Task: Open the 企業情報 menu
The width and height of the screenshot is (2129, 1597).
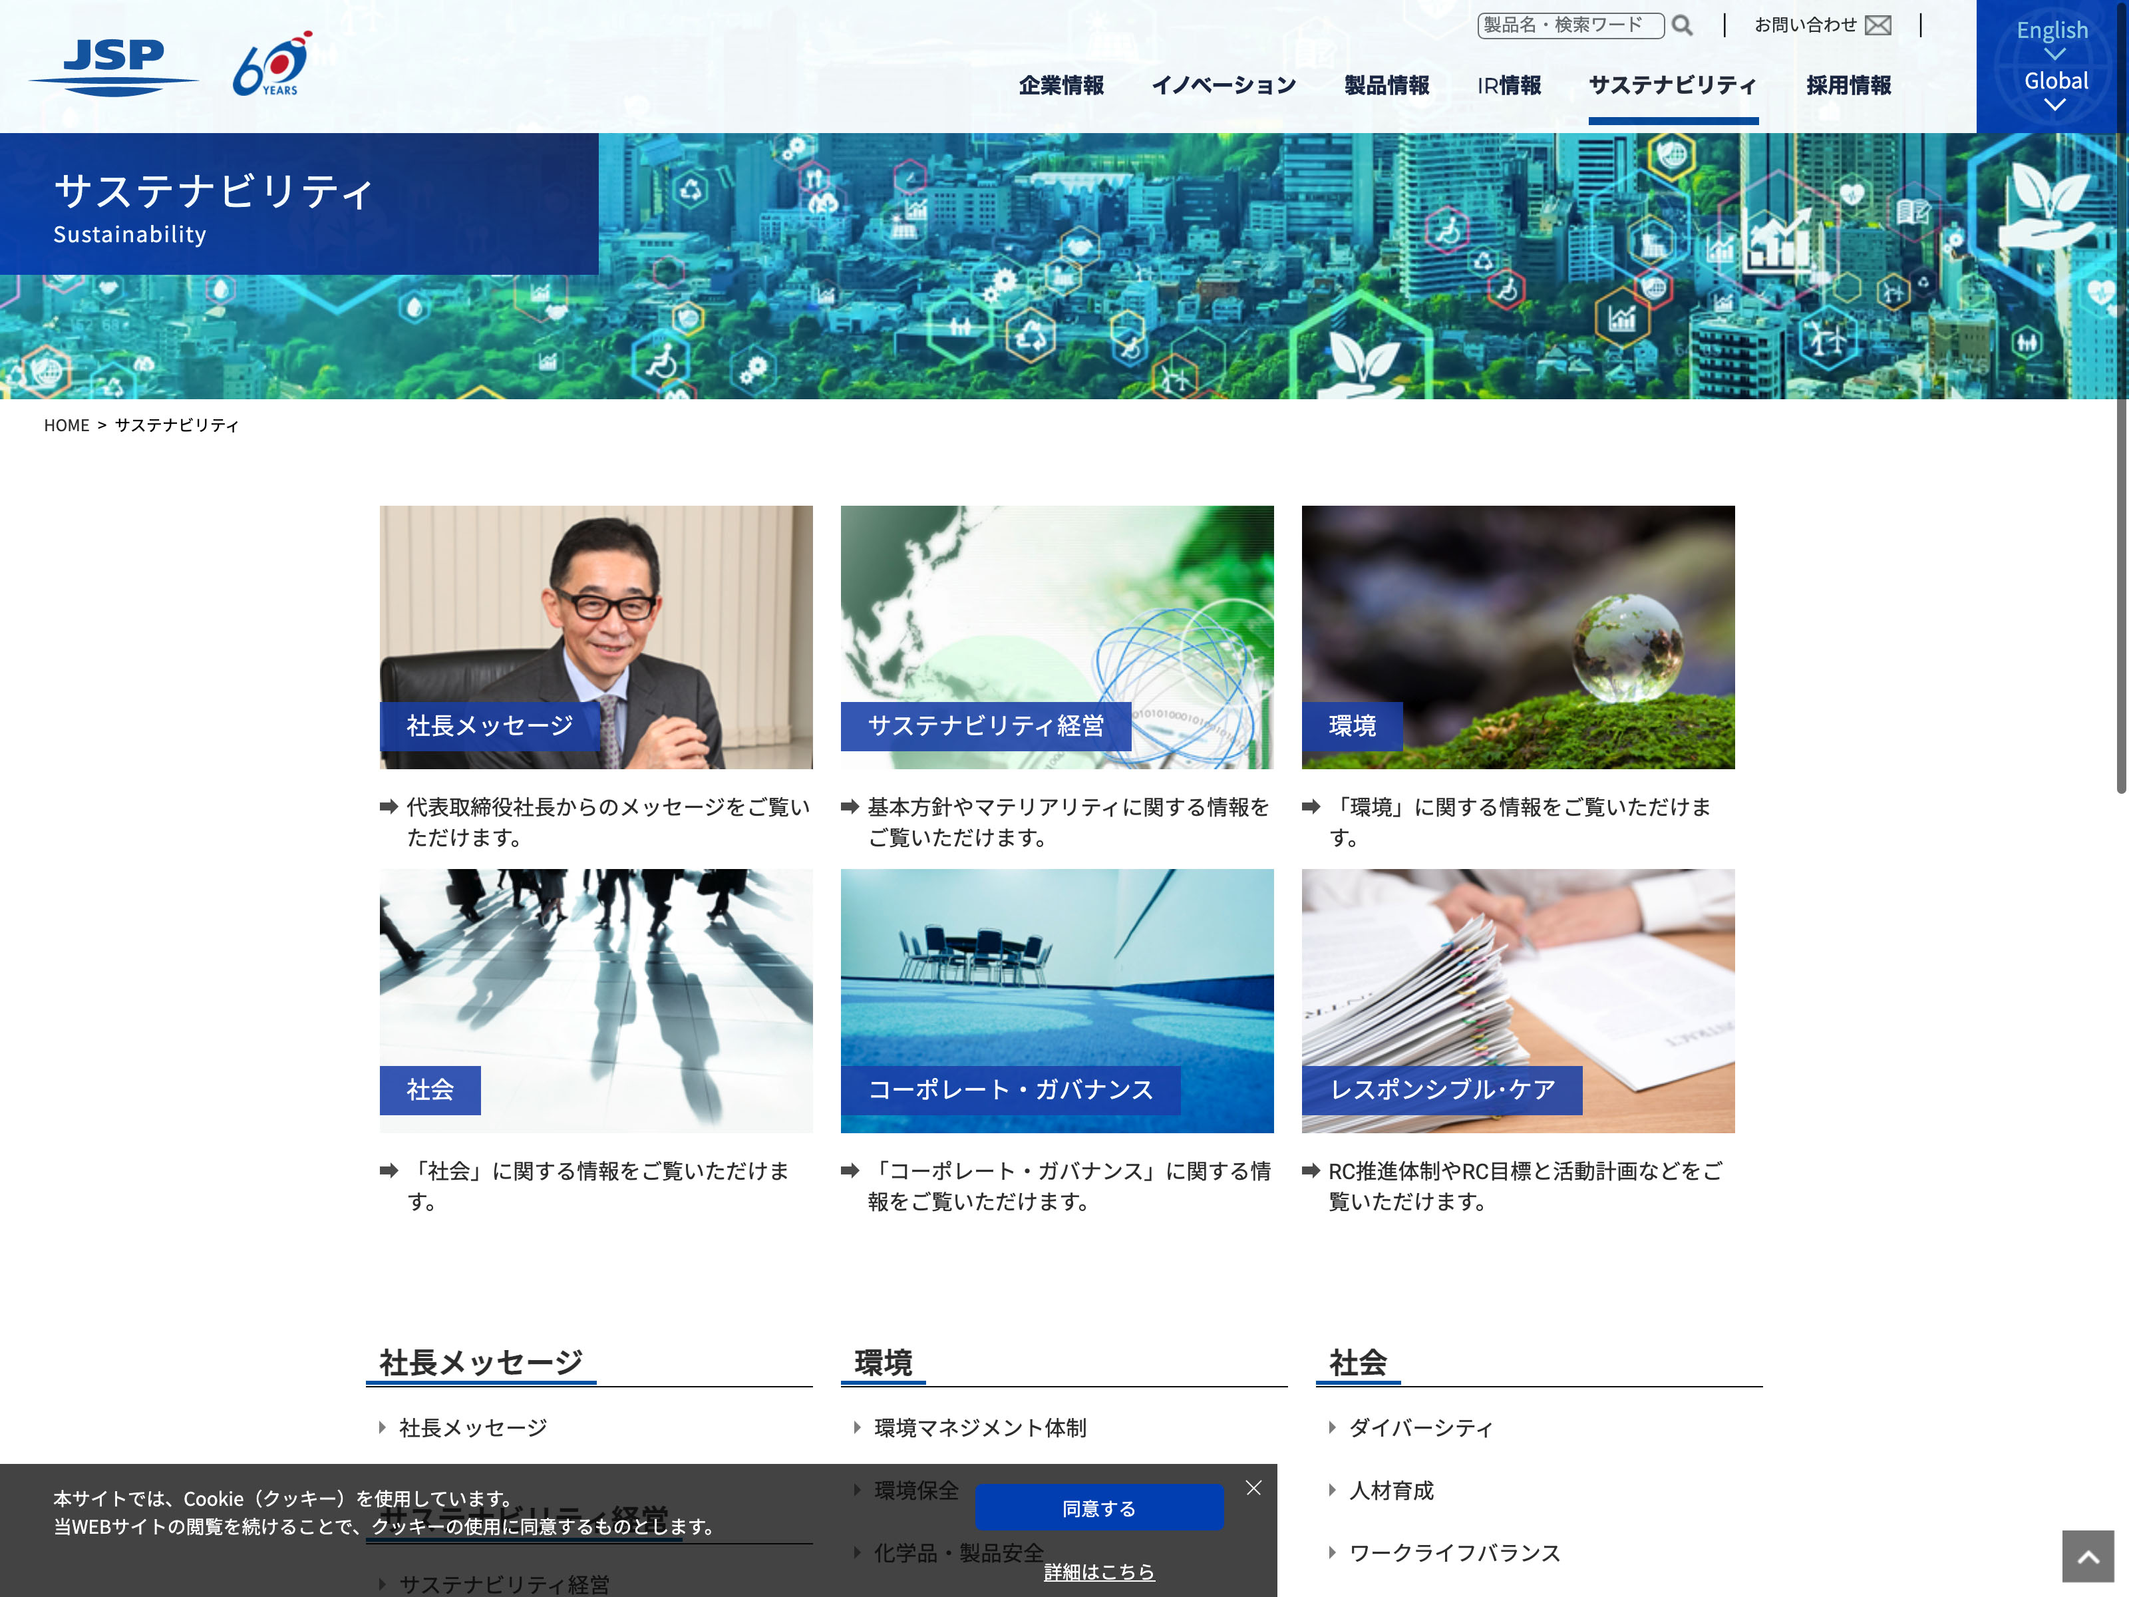Action: tap(1061, 86)
